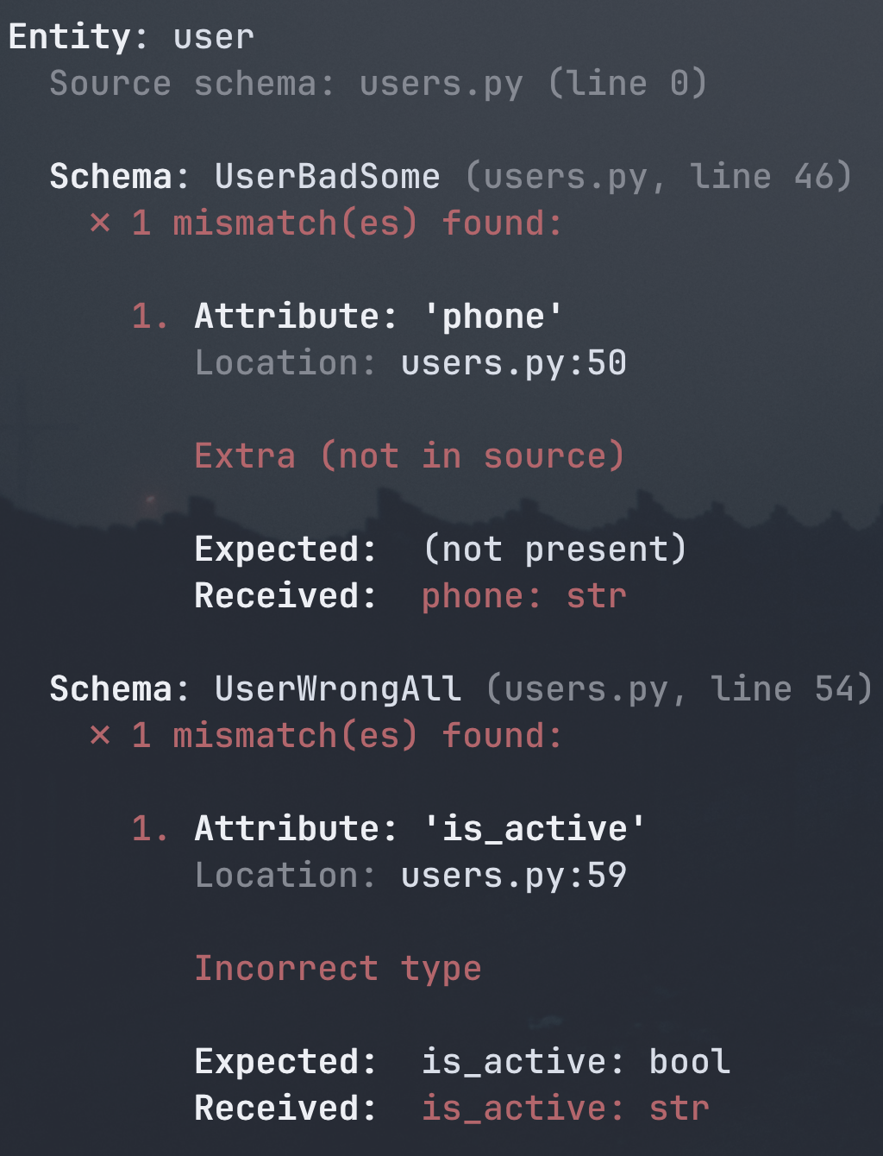Jump to '(users.py, line 46)' reference

659,177
